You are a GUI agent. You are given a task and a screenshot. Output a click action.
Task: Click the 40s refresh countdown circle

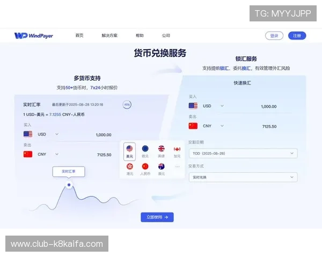tap(127, 104)
